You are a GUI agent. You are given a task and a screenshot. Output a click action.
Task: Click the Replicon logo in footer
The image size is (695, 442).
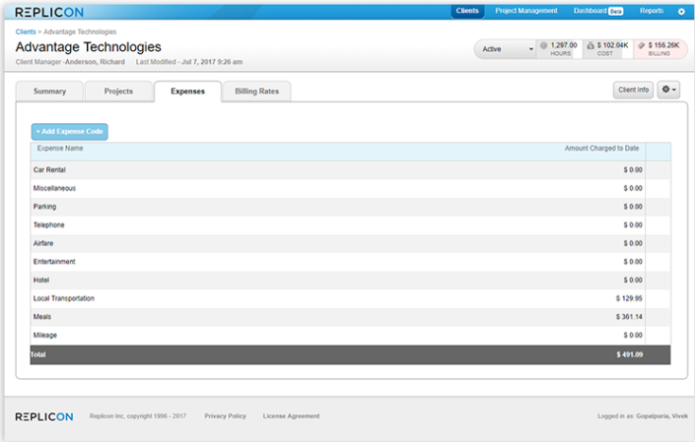(44, 416)
